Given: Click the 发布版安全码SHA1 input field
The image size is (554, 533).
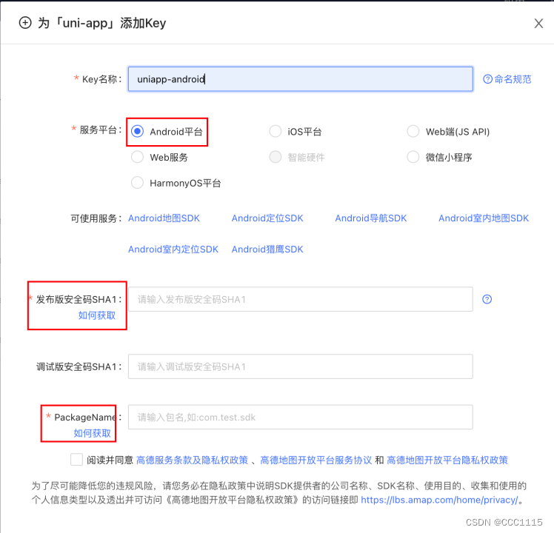Looking at the screenshot, I should tap(300, 299).
